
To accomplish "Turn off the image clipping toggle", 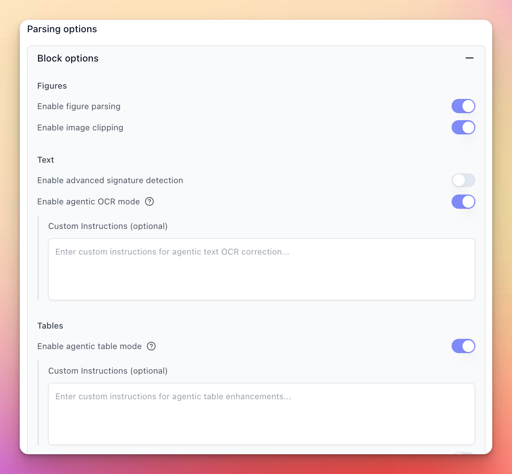I will click(x=463, y=127).
